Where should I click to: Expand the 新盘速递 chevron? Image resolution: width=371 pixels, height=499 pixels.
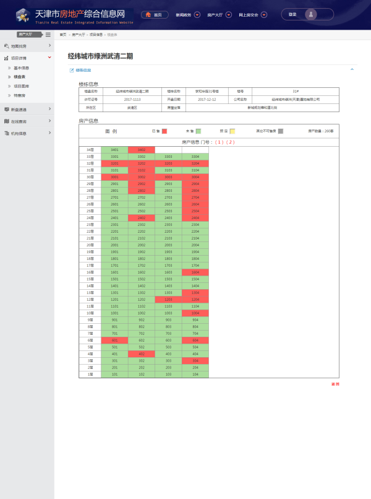tap(49, 109)
